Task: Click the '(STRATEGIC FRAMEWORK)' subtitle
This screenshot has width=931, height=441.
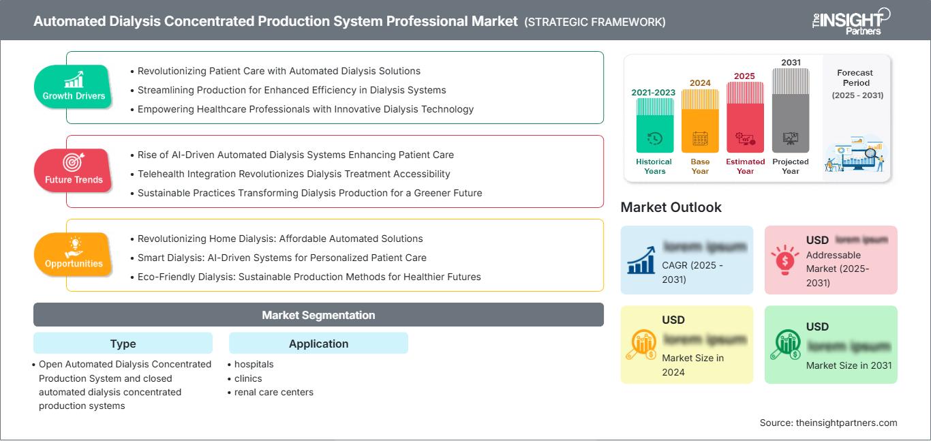Action: [595, 22]
